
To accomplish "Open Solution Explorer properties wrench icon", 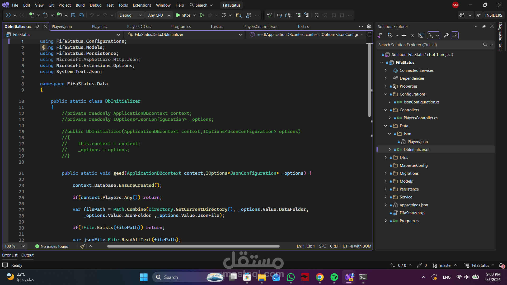I will [446, 35].
